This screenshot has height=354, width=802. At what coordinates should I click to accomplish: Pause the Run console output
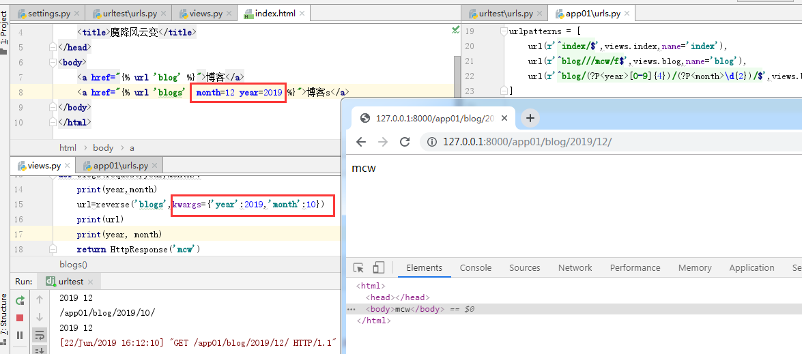(20, 335)
